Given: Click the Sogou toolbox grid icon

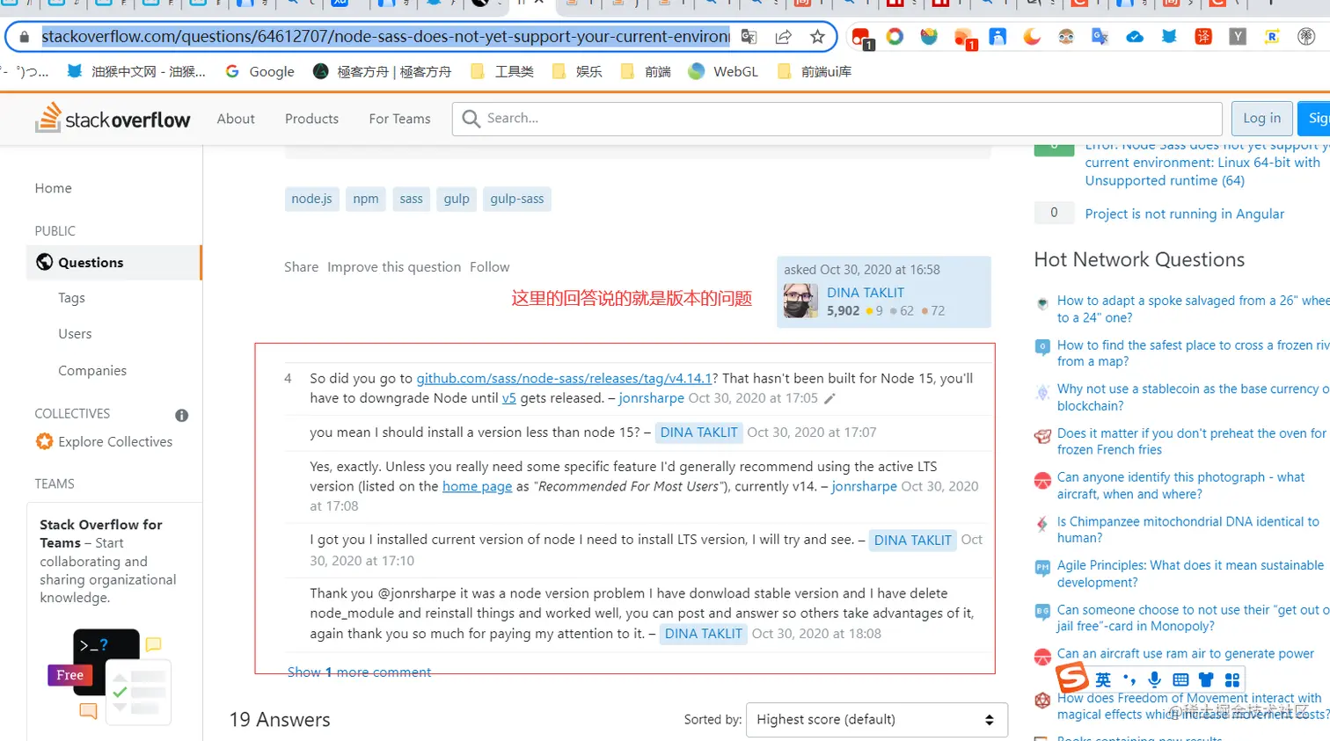Looking at the screenshot, I should [1232, 679].
